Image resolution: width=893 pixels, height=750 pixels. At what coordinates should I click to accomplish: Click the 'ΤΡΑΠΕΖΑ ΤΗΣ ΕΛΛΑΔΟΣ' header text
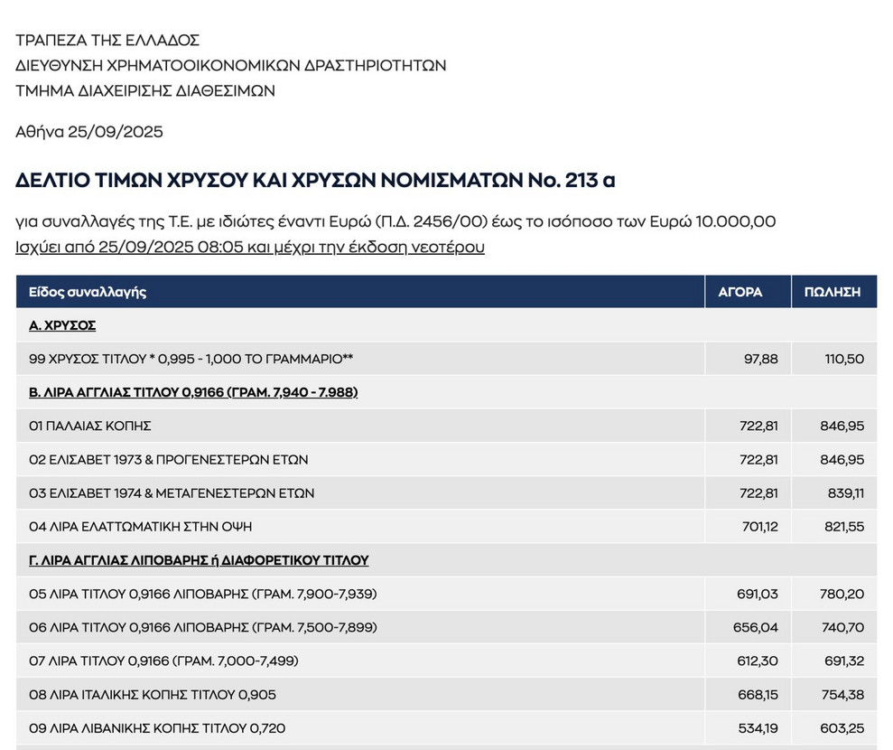(x=107, y=40)
